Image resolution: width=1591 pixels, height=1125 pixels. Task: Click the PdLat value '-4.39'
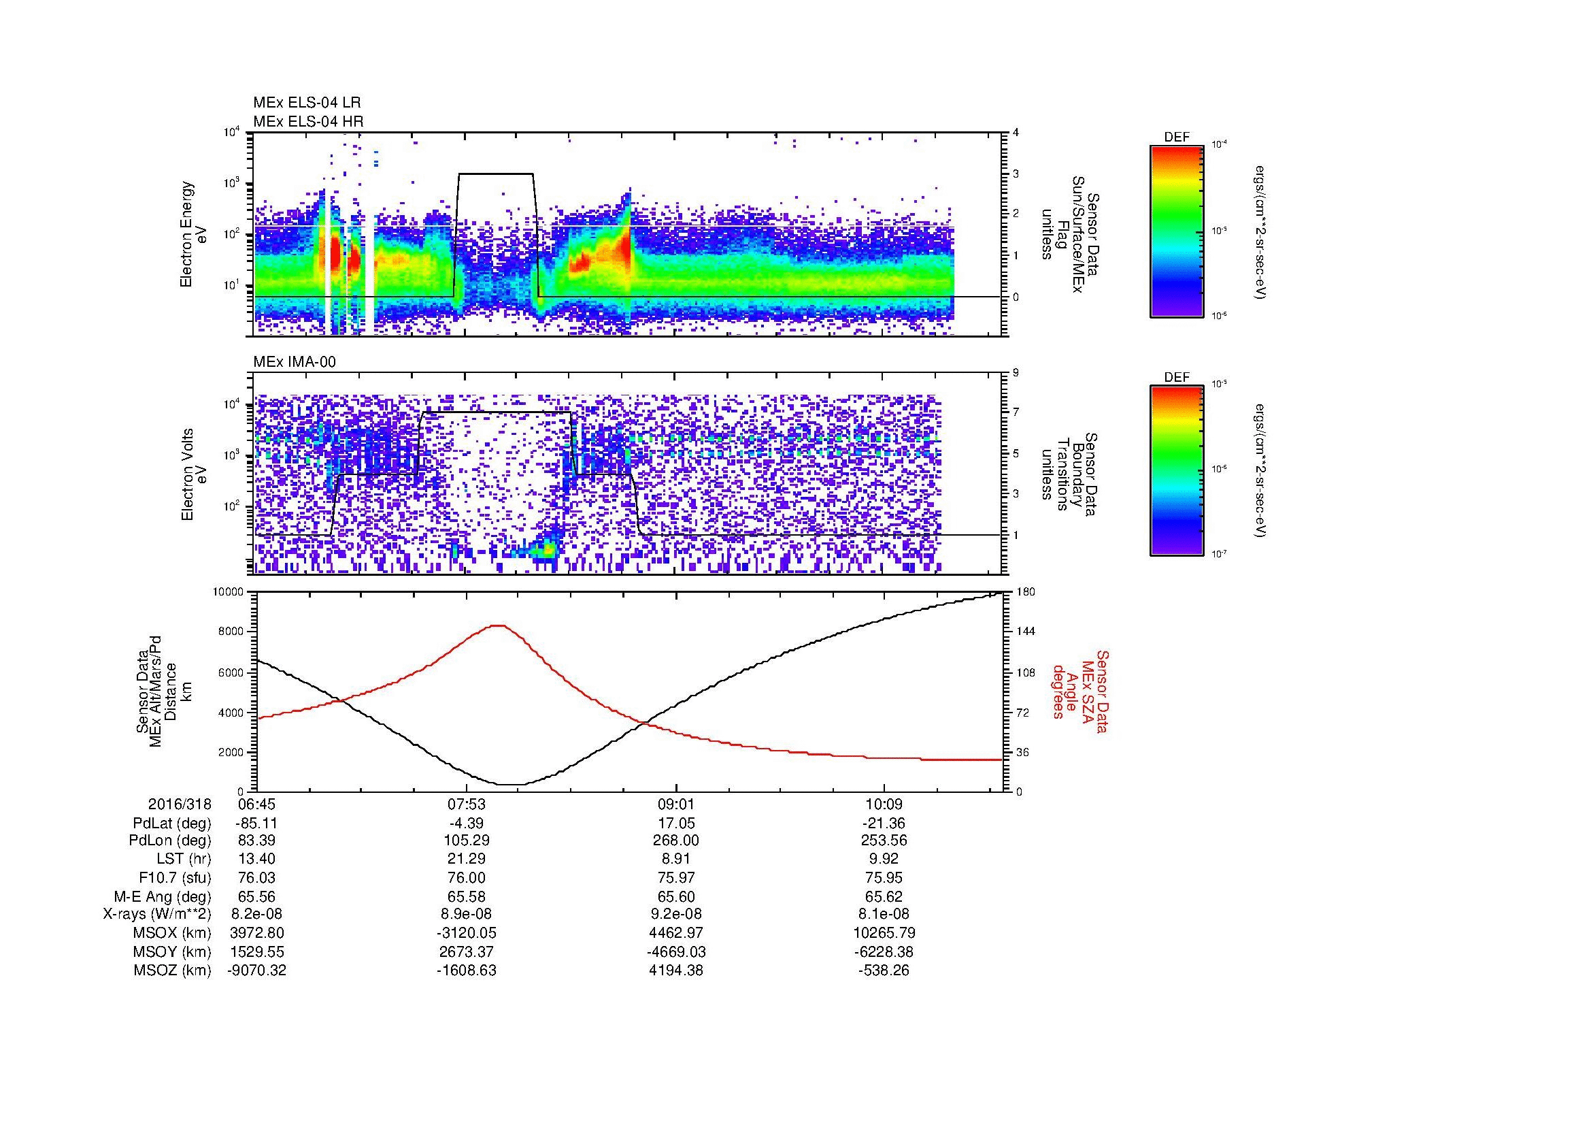coord(467,824)
